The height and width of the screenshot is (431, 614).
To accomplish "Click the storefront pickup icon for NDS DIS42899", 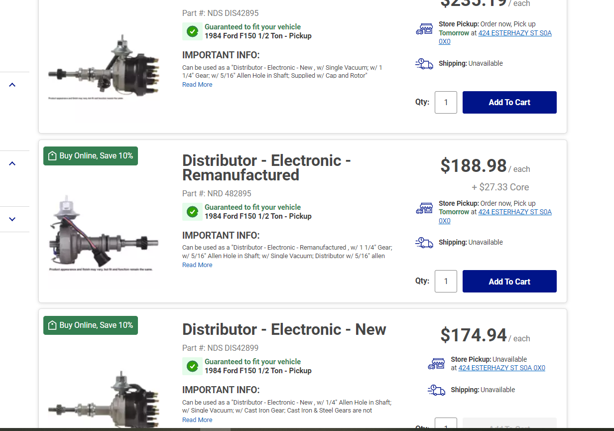I will click(437, 363).
